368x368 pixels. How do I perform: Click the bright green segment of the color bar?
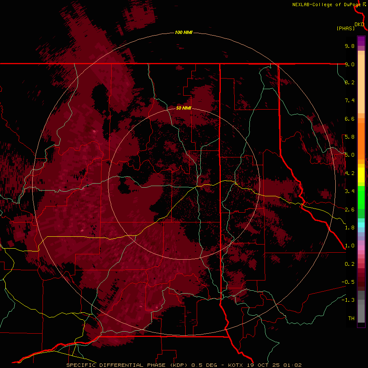point(361,197)
